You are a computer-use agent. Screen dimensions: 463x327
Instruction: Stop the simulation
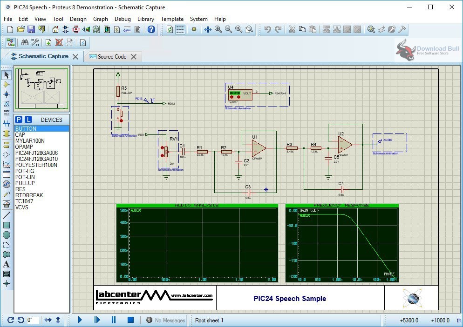point(130,320)
